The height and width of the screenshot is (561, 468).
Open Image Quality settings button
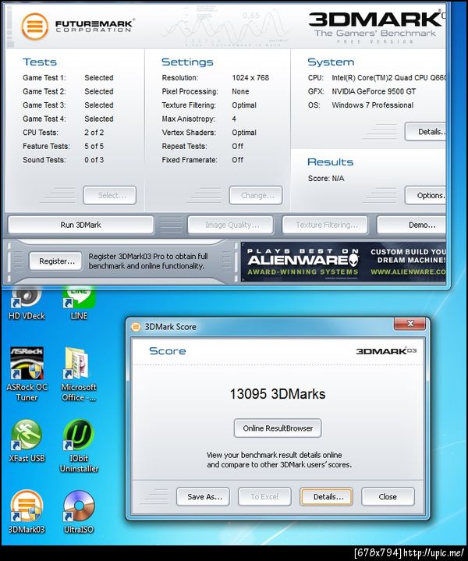[x=231, y=225]
